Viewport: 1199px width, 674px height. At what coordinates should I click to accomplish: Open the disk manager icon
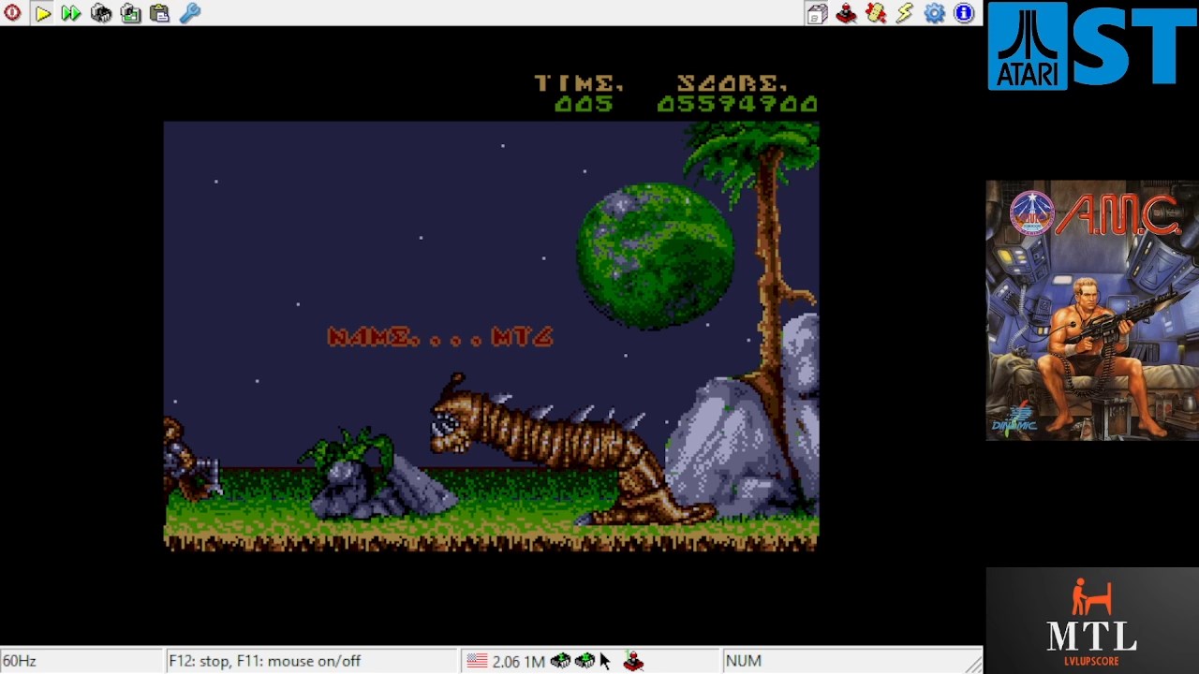click(x=817, y=13)
